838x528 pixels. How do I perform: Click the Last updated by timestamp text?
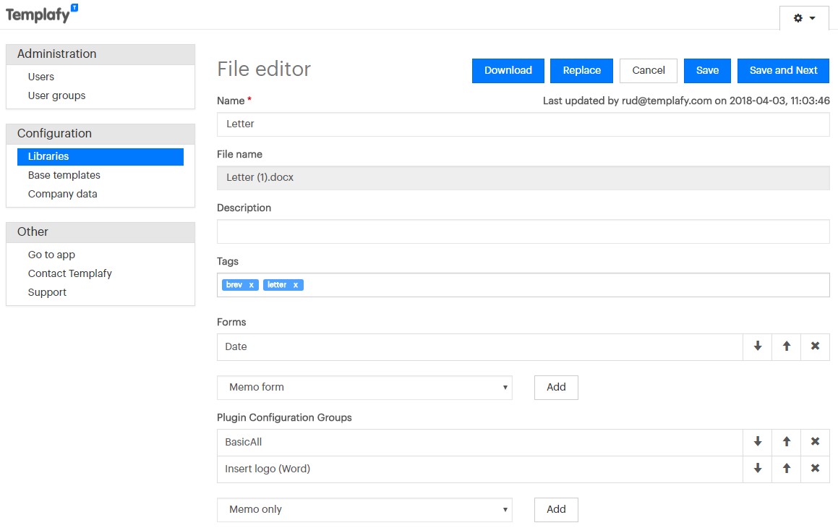click(x=686, y=101)
